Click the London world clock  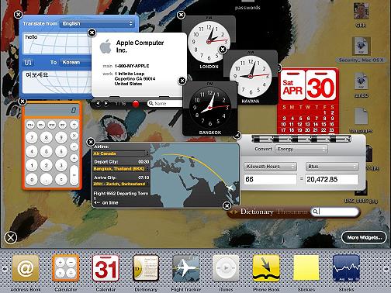(x=209, y=41)
